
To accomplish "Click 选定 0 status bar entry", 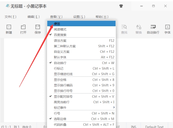I will pyautogui.click(x=26, y=127).
